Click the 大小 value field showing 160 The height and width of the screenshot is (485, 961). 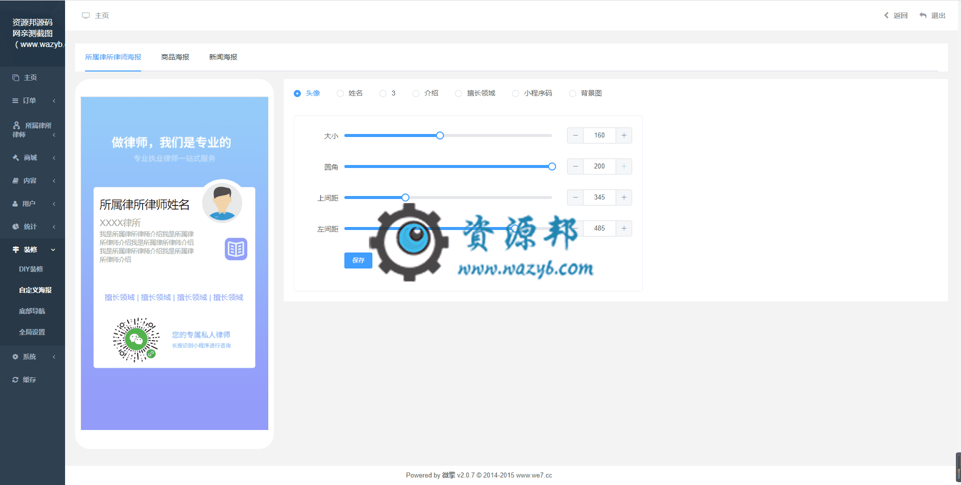click(600, 135)
